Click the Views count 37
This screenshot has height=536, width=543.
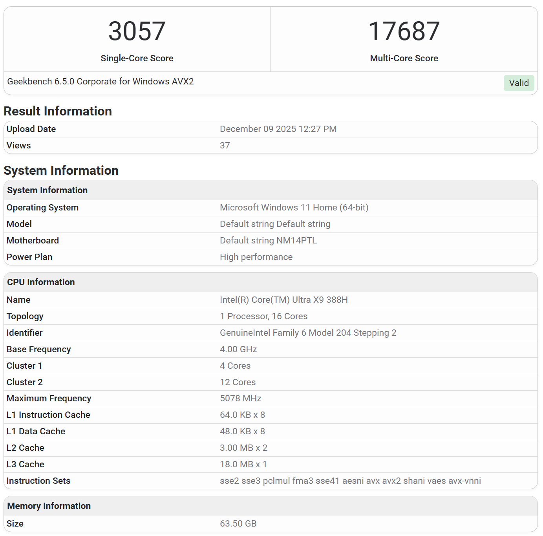[225, 145]
